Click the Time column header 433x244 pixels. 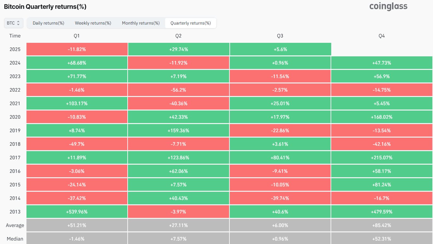(x=15, y=36)
